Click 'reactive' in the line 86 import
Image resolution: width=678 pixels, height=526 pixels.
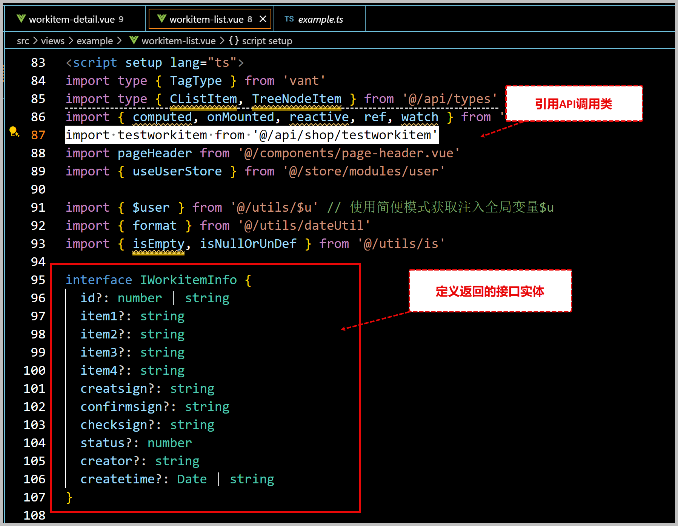click(319, 117)
